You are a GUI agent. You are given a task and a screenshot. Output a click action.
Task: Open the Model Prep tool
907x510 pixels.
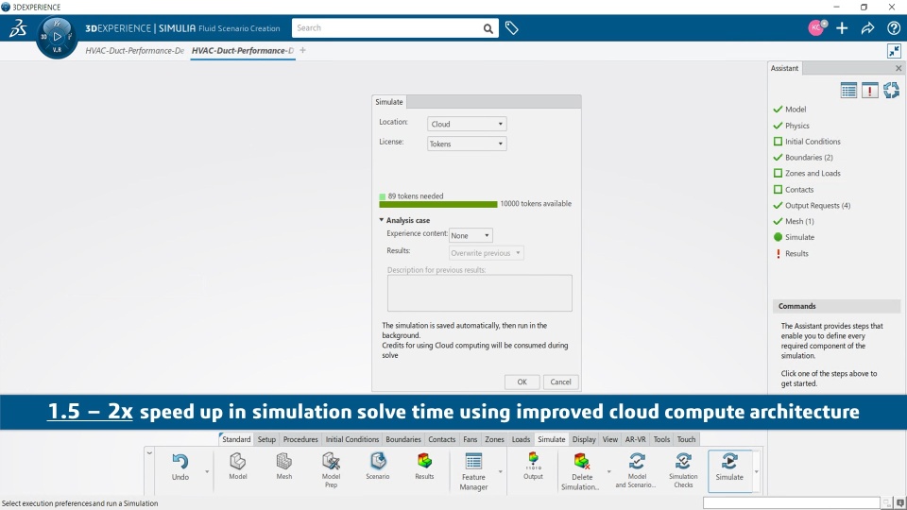pyautogui.click(x=331, y=470)
